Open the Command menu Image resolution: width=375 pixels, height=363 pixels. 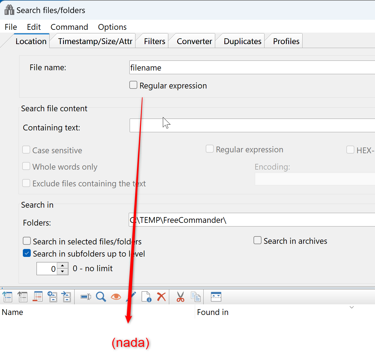[x=69, y=27]
